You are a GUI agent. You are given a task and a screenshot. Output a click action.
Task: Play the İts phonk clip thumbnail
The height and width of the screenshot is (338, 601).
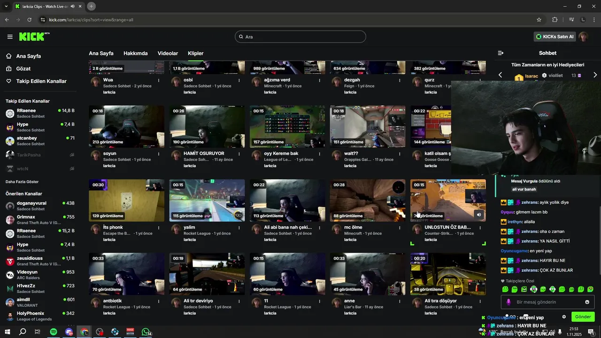(x=126, y=200)
